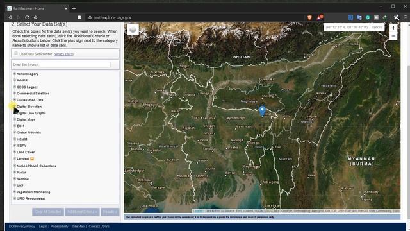
Task: Expand the Land Cover category
Action: pyautogui.click(x=15, y=152)
